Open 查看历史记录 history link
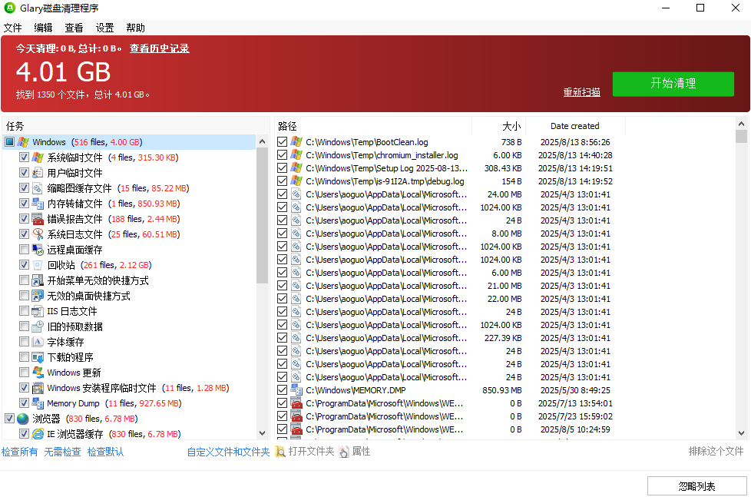The height and width of the screenshot is (497, 751). 159,48
